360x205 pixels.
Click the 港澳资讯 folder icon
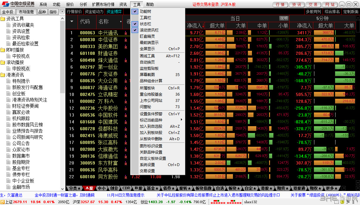[x=3, y=75]
